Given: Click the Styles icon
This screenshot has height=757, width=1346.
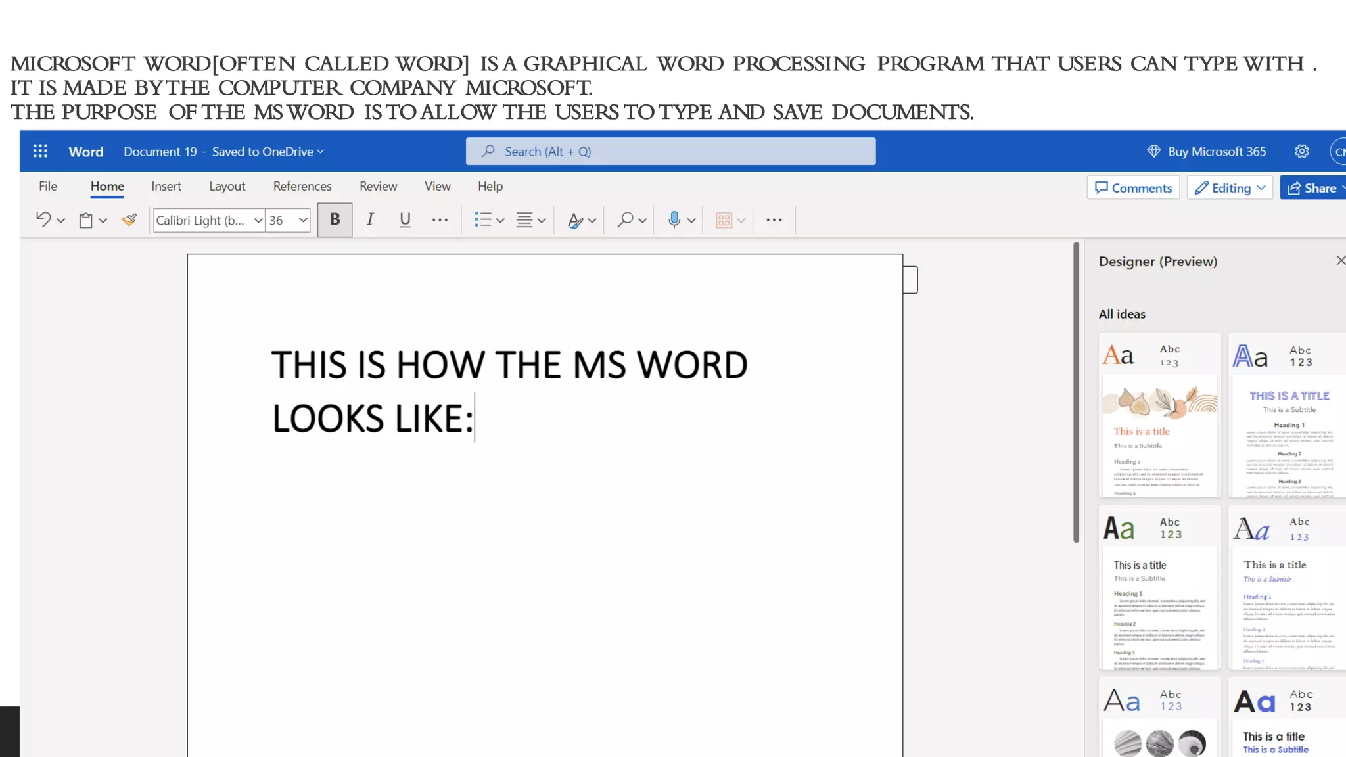Looking at the screenshot, I should (575, 220).
